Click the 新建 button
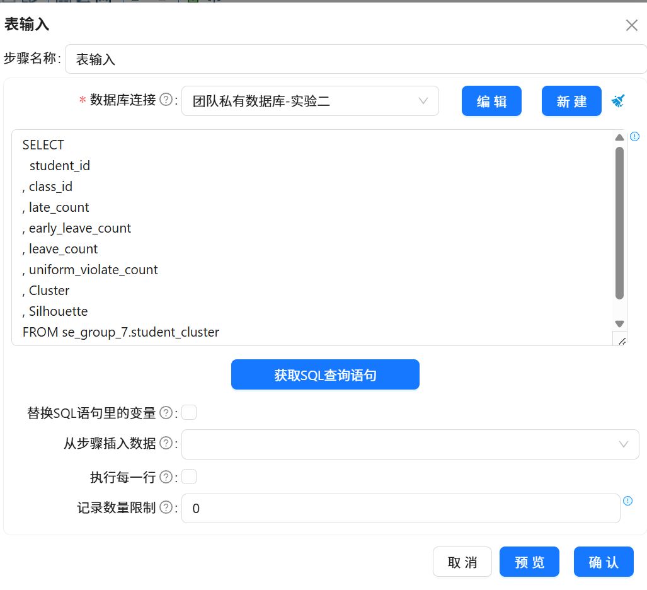The height and width of the screenshot is (590, 647). tap(571, 101)
